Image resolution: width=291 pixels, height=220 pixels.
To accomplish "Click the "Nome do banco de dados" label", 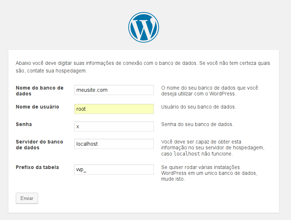I will tap(39, 91).
